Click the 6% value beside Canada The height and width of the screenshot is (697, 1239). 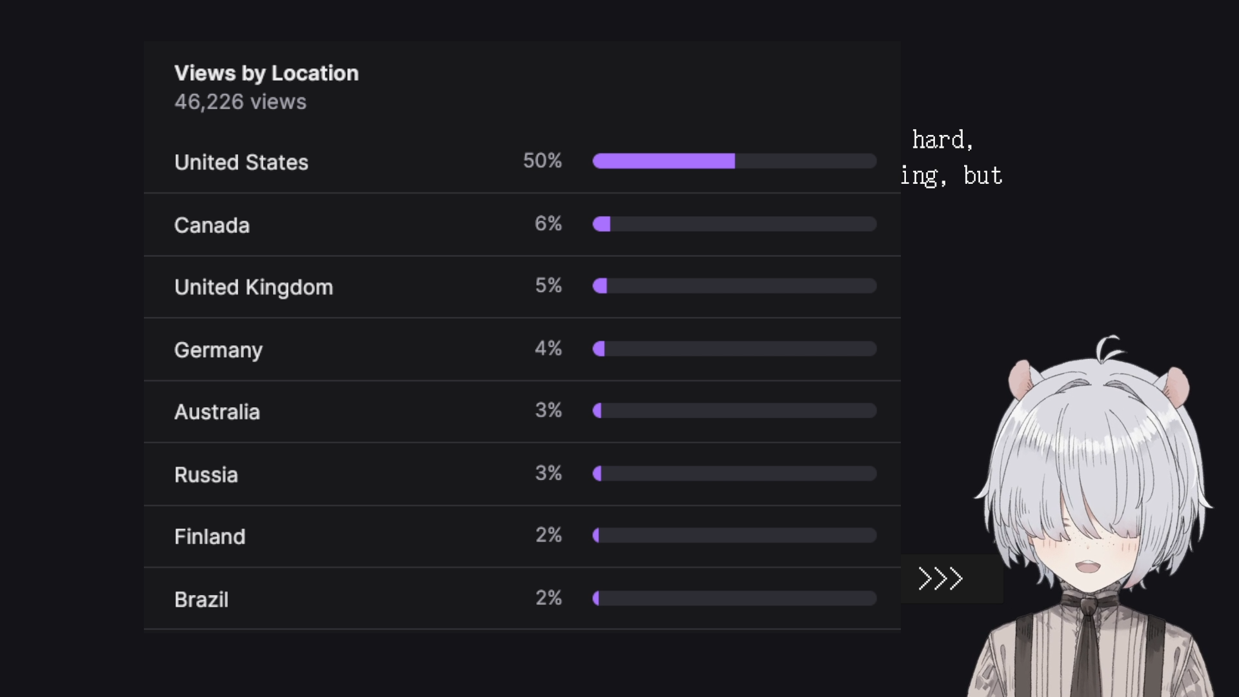coord(548,224)
